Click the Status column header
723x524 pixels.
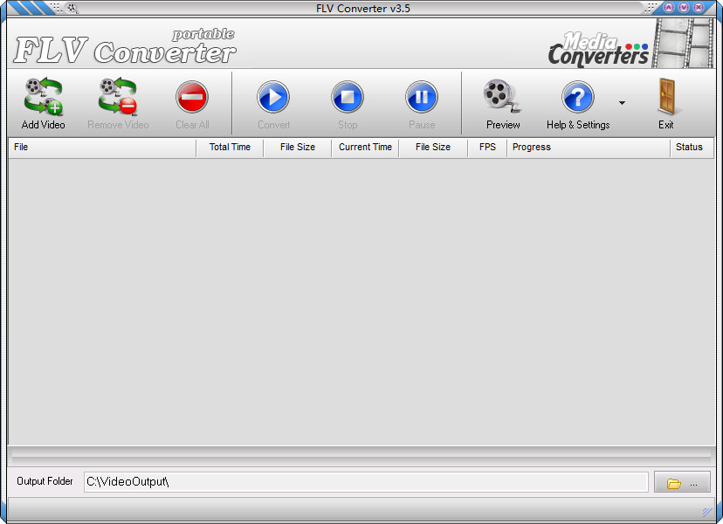tap(691, 147)
